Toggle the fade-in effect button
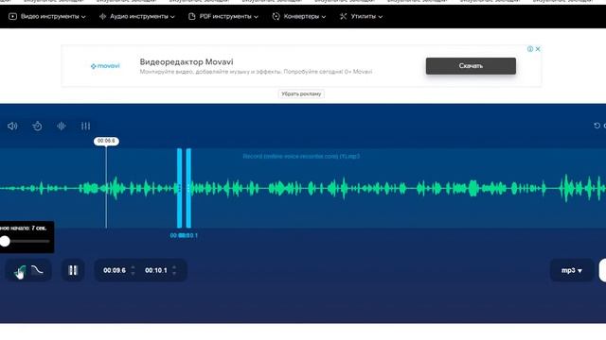The width and height of the screenshot is (606, 340). click(19, 271)
